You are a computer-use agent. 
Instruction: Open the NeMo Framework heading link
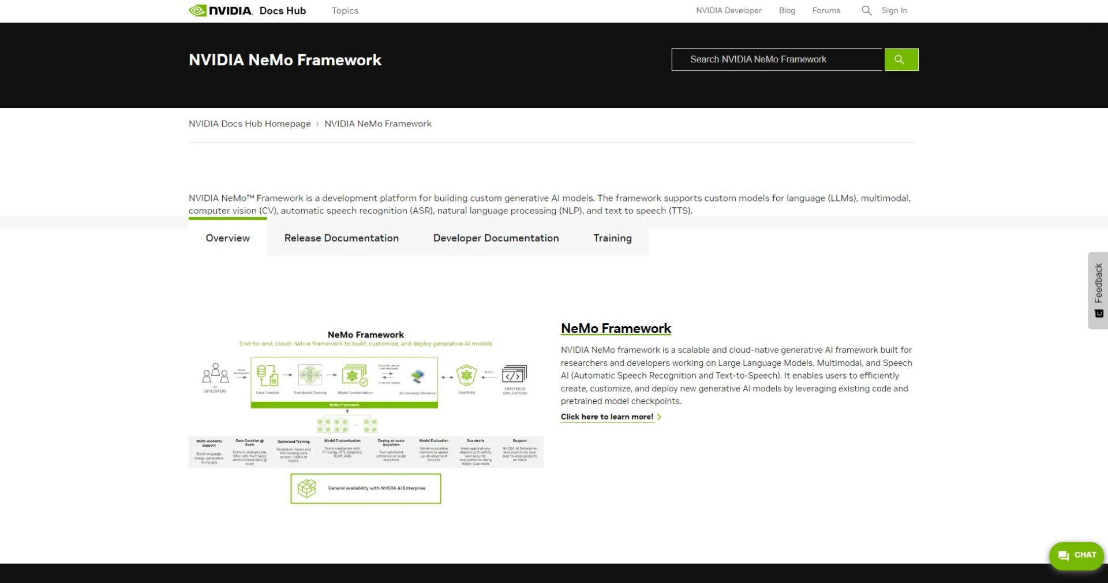click(x=616, y=328)
